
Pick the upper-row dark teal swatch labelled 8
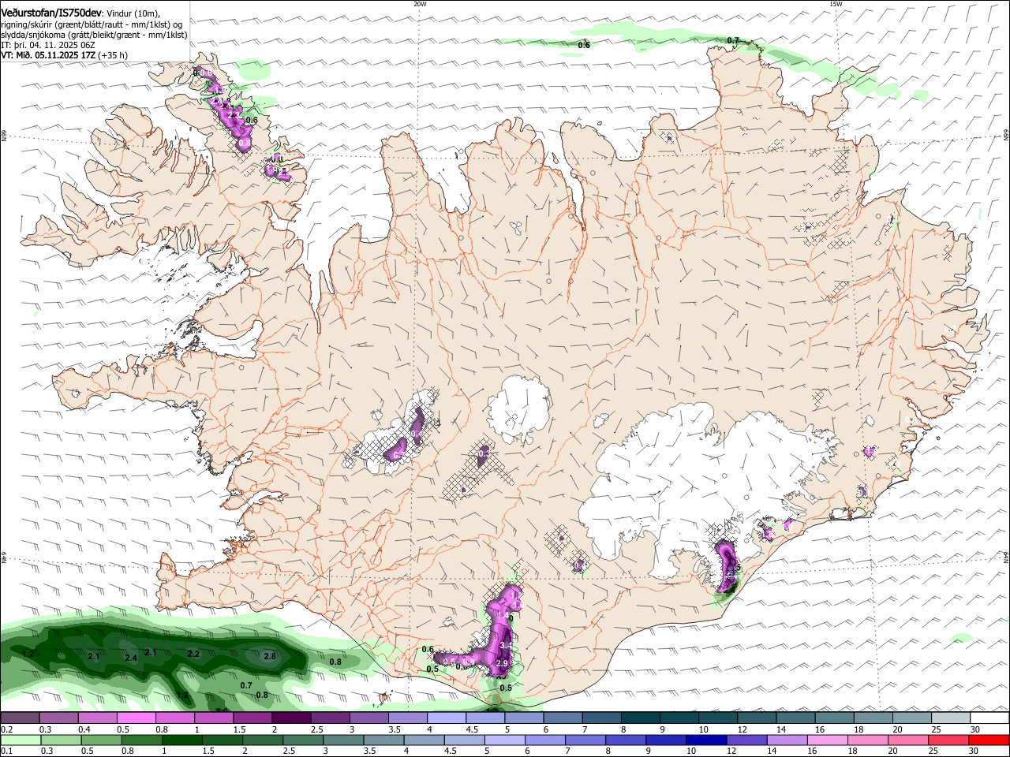pyautogui.click(x=641, y=718)
